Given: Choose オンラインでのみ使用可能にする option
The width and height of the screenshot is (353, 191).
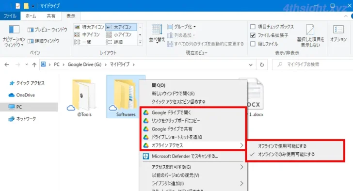Looking at the screenshot, I should [x=295, y=154].
